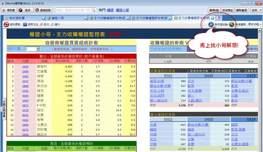The width and height of the screenshot is (263, 152).
Task: Open the 統計天數 dropdown
Action: [x=38, y=49]
